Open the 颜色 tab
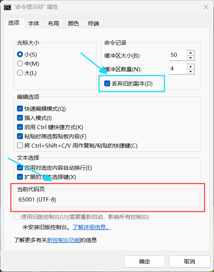Image resolution: width=214 pixels, height=272 pixels. pos(74,23)
